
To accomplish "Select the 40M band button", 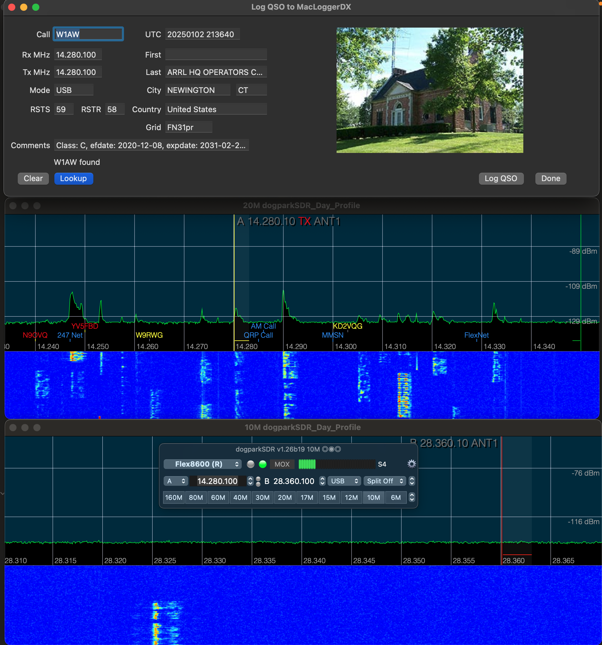I will (x=240, y=497).
